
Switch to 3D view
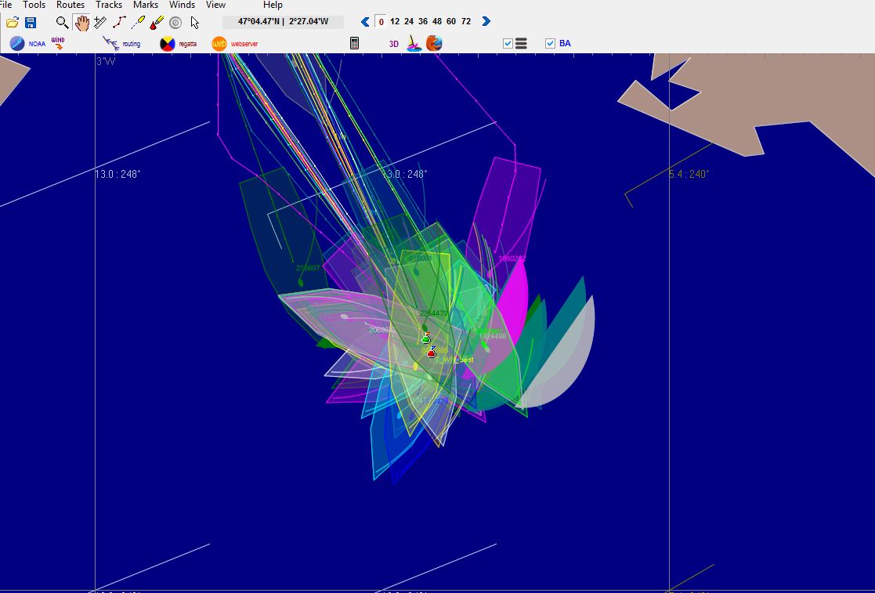(x=394, y=44)
